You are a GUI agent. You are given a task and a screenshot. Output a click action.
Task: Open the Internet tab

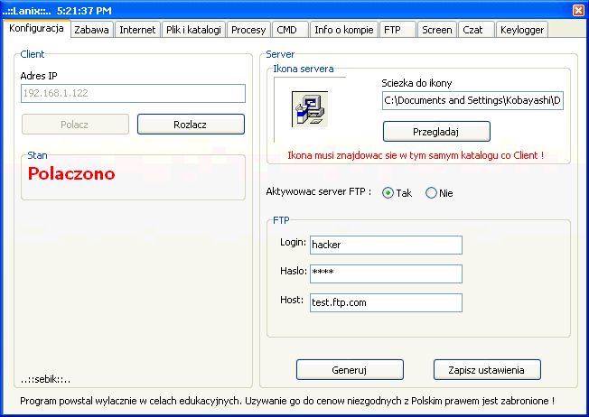tap(137, 30)
